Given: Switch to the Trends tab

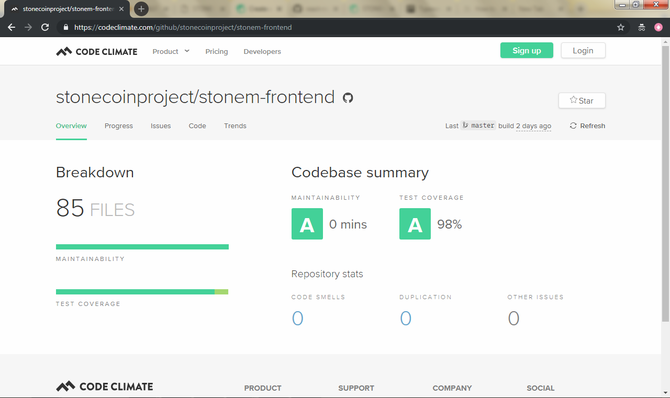Looking at the screenshot, I should [x=235, y=126].
